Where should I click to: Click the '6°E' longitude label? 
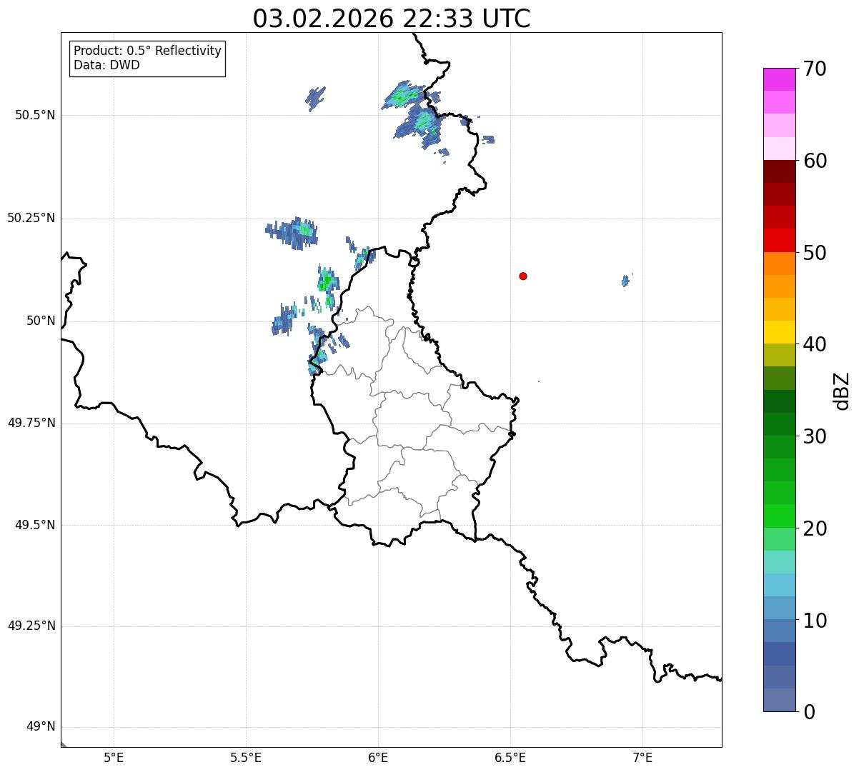[378, 757]
